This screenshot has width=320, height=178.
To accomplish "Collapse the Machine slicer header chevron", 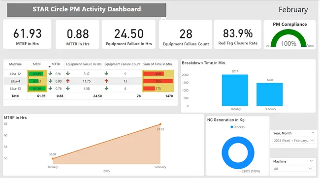I will [311, 161].
